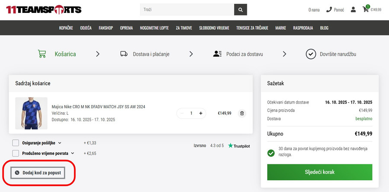This screenshot has width=389, height=192.
Task: Click the 11teamsports logo
Action: pos(44,9)
